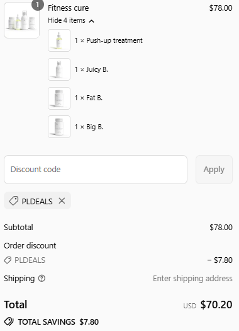Click the Total amount $70.20

(x=216, y=305)
